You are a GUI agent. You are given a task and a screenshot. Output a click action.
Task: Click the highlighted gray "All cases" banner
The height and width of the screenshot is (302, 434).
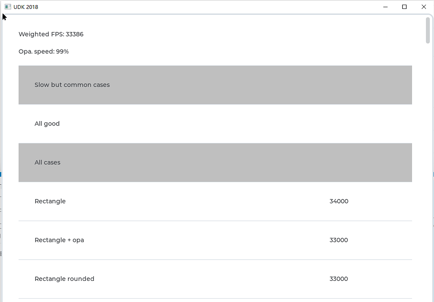pyautogui.click(x=215, y=162)
